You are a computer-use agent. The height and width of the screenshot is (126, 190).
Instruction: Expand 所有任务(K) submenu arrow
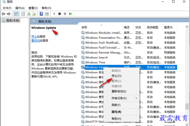coord(136,98)
